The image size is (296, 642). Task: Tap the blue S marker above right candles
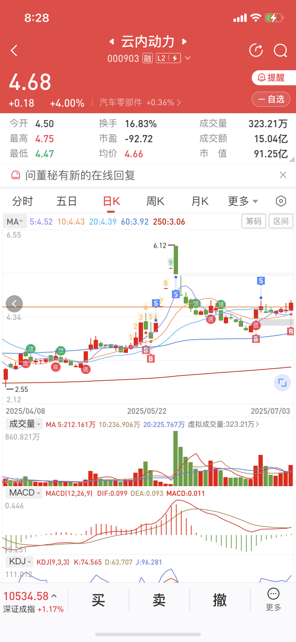[261, 281]
